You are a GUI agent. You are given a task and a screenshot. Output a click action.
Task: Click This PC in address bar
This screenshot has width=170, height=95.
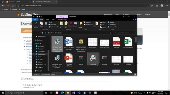point(50,33)
